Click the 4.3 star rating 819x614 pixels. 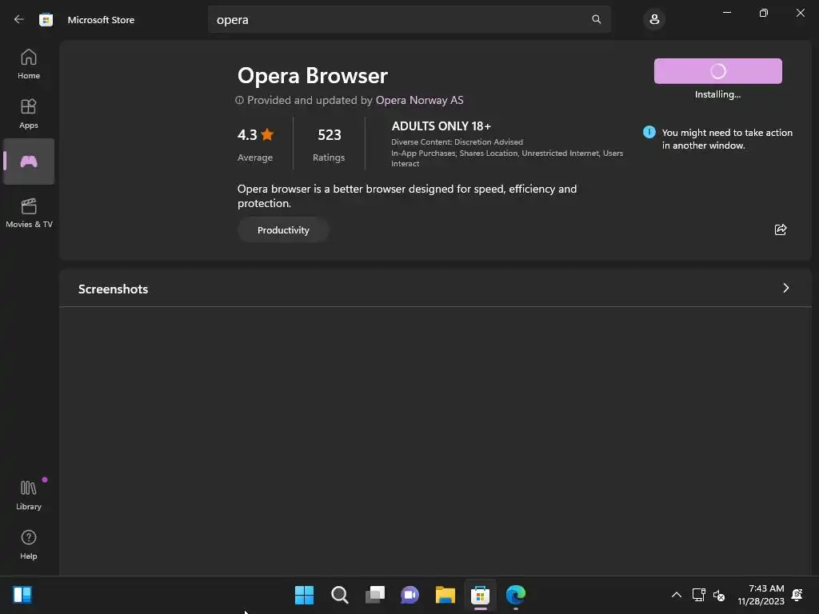(x=255, y=134)
